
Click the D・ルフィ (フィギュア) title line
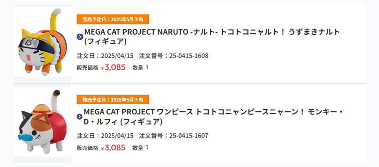click(x=123, y=122)
